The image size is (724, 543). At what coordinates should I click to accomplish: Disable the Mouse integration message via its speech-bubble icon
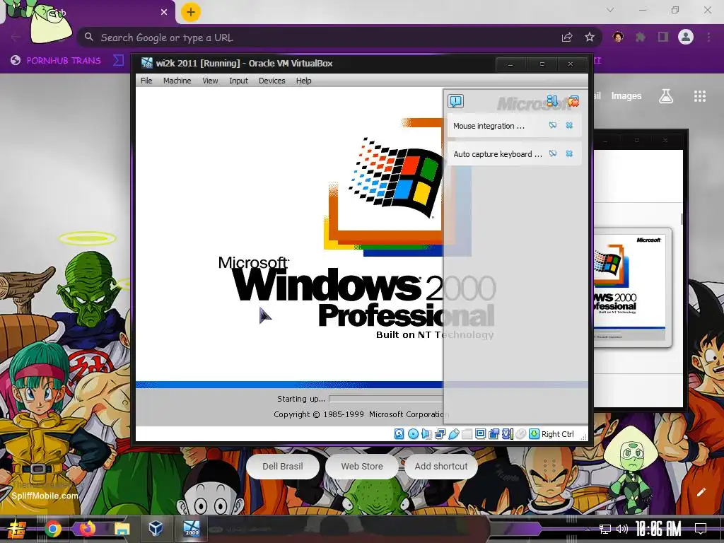[x=553, y=126]
